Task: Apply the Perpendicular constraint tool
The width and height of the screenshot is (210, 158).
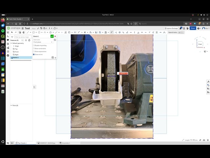Action: point(138,32)
